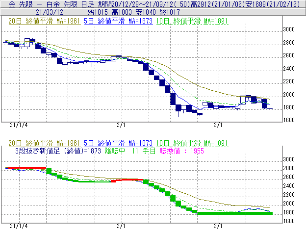306x232 pixels.
Task: Click the chart title 金 先限 − 白金 先限 日足
Action: [x=51, y=4]
